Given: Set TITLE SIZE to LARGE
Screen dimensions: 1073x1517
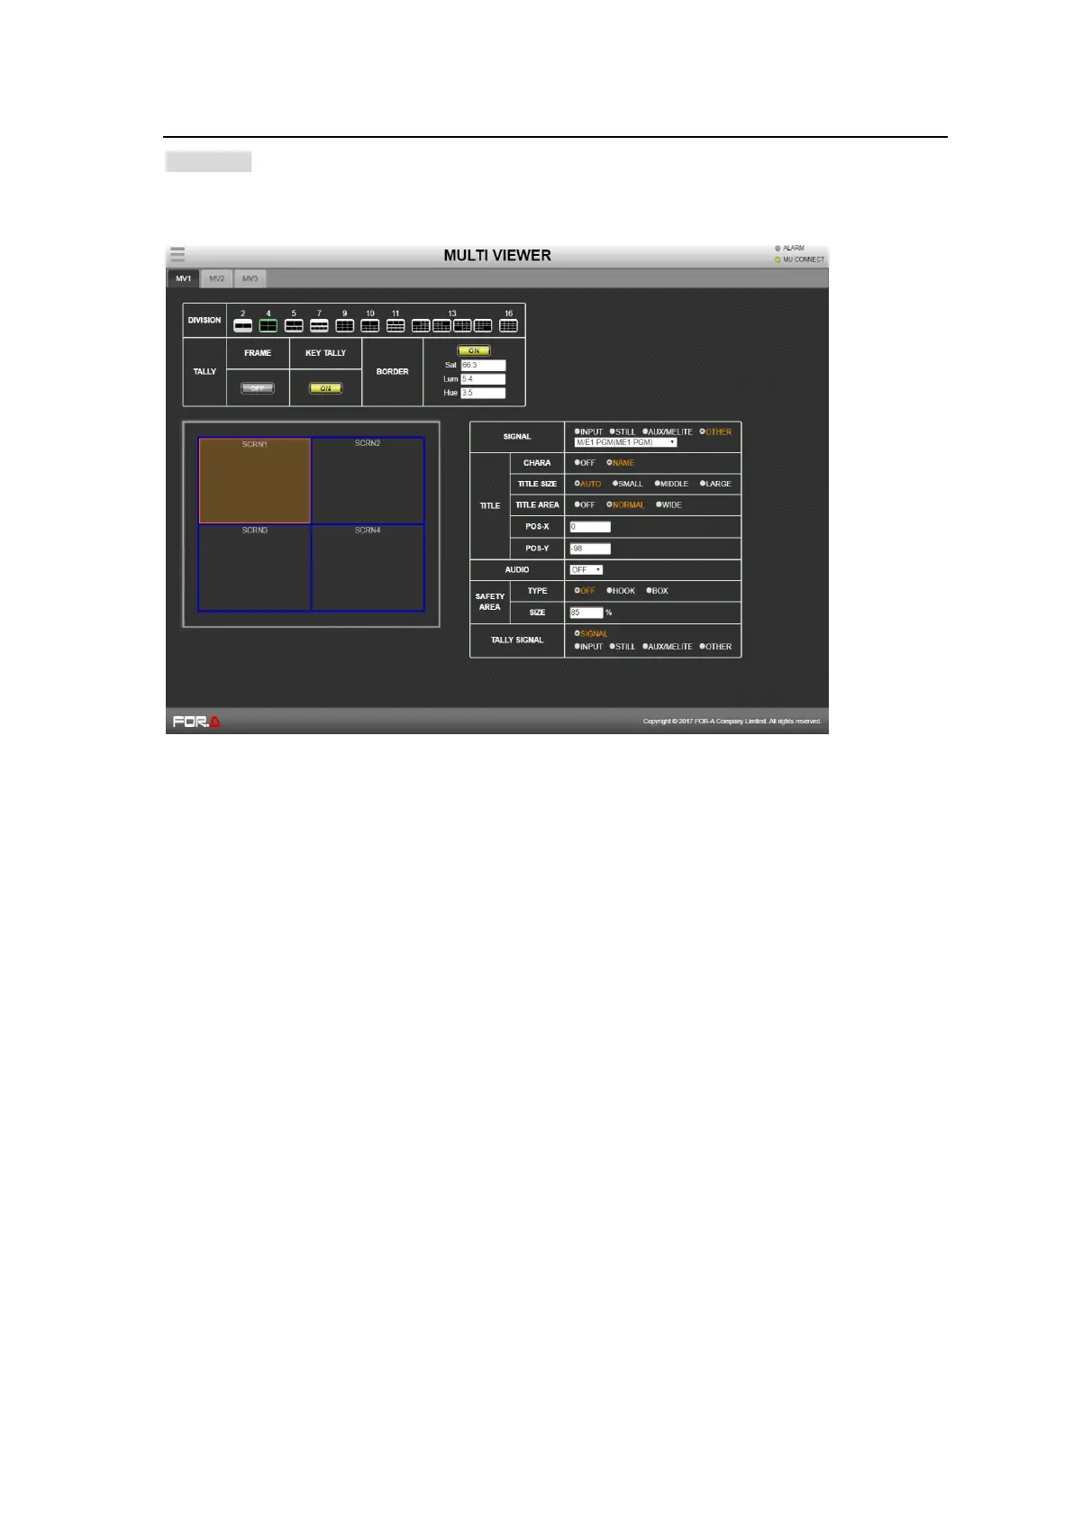Looking at the screenshot, I should coord(716,484).
